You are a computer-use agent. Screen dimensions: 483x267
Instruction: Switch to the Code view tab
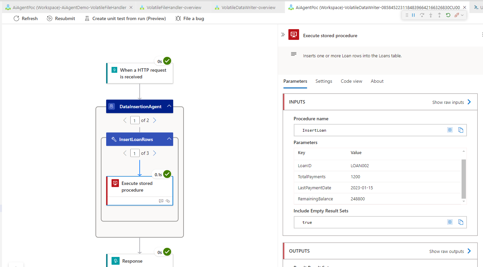(x=351, y=81)
